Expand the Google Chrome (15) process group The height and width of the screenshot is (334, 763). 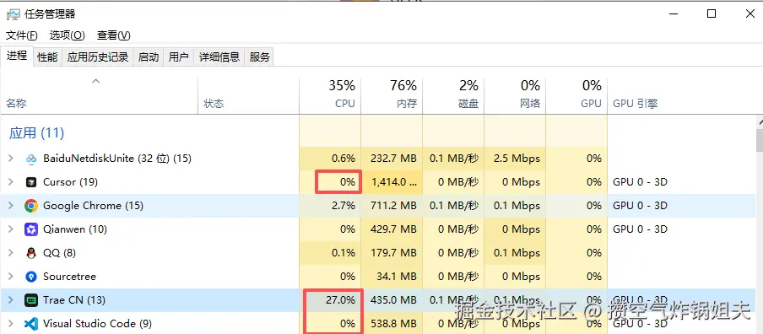coord(11,206)
